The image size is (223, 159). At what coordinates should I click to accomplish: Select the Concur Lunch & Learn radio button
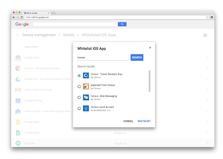click(x=79, y=109)
